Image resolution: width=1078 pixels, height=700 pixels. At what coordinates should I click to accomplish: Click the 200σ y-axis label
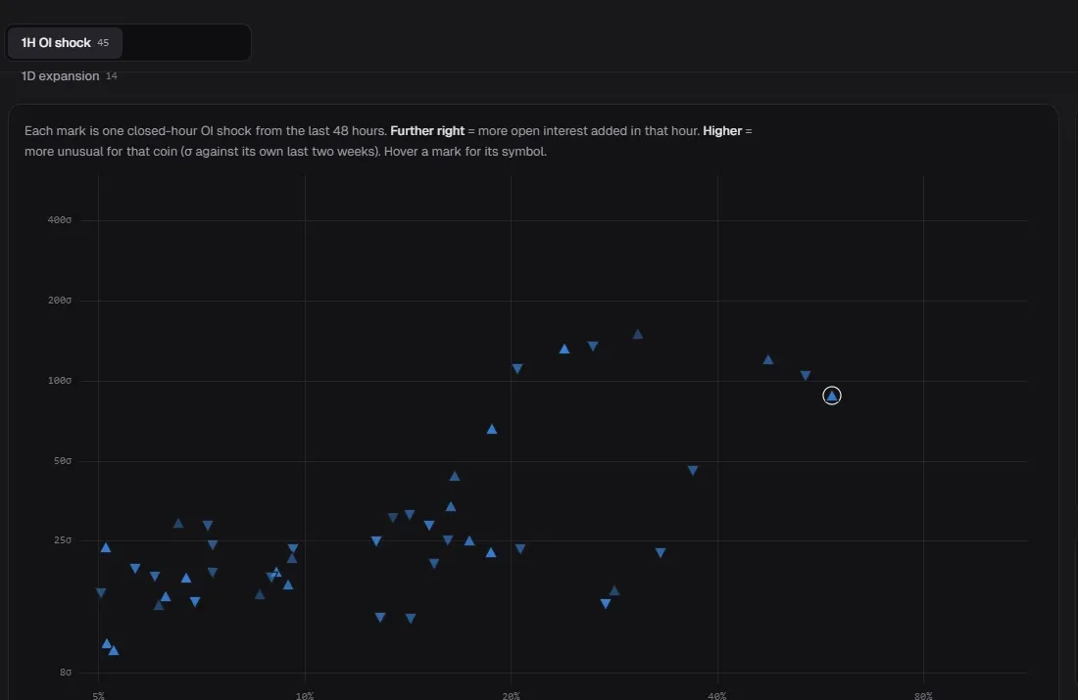(x=59, y=301)
